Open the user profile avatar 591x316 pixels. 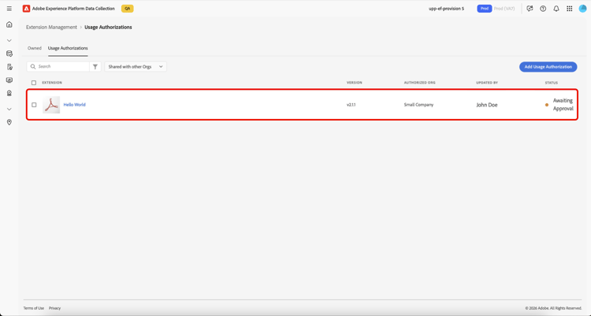pos(582,9)
